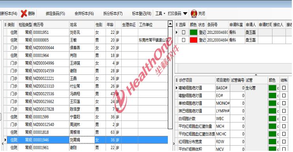The image size is (293, 152).
Task: Open the 打印条码 dropdown arrow
Action: 185,13
